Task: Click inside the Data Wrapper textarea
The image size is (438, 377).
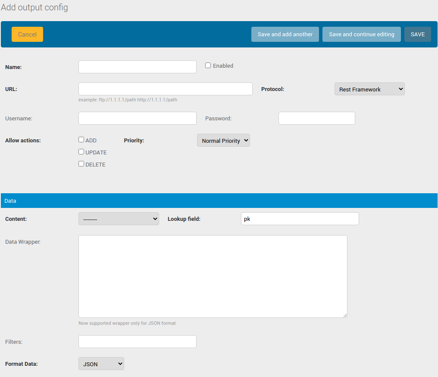Action: 213,276
